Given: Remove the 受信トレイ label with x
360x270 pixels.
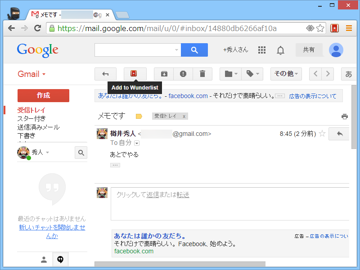Looking at the screenshot, I should [184, 116].
